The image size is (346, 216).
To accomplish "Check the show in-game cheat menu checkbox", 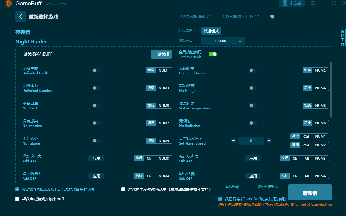I will point(123,189).
